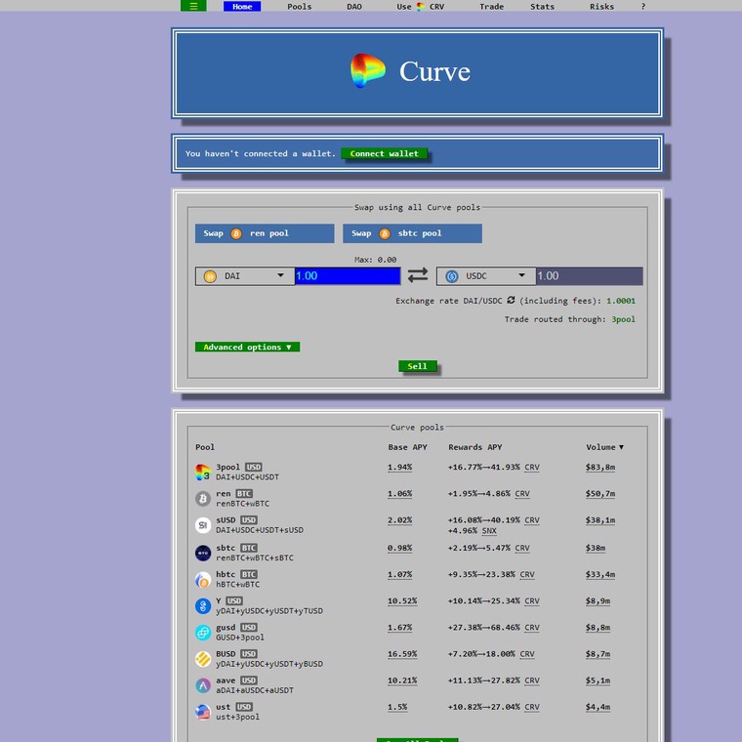Image resolution: width=742 pixels, height=742 pixels.
Task: Refresh the DAI/USDC exchange rate icon
Action: 511,301
